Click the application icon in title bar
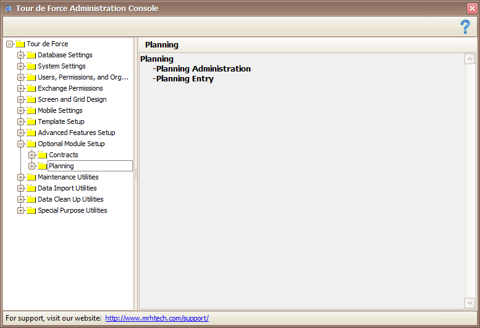The height and width of the screenshot is (328, 480). pyautogui.click(x=9, y=8)
